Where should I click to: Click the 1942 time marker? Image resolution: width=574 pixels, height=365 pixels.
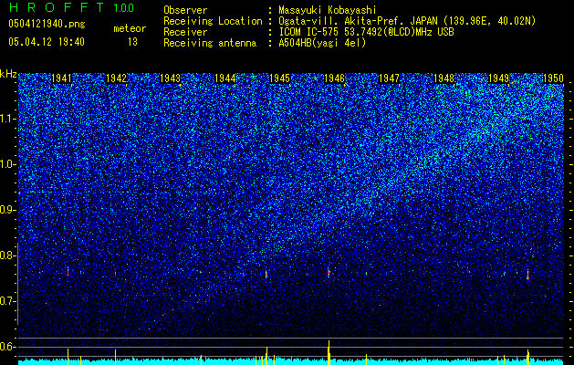click(x=116, y=78)
